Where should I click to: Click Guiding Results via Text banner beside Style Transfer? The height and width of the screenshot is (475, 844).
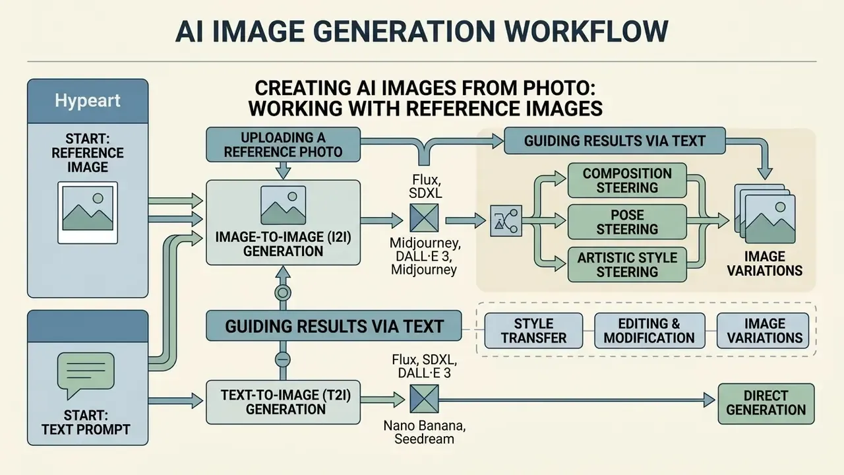tap(334, 326)
